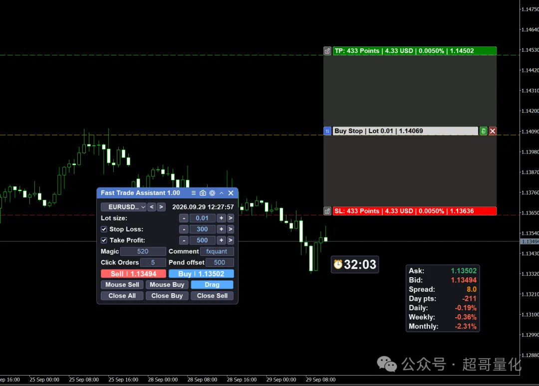Click the Comment field showing fxquant
Screen dimensions: 539x386
coord(217,251)
